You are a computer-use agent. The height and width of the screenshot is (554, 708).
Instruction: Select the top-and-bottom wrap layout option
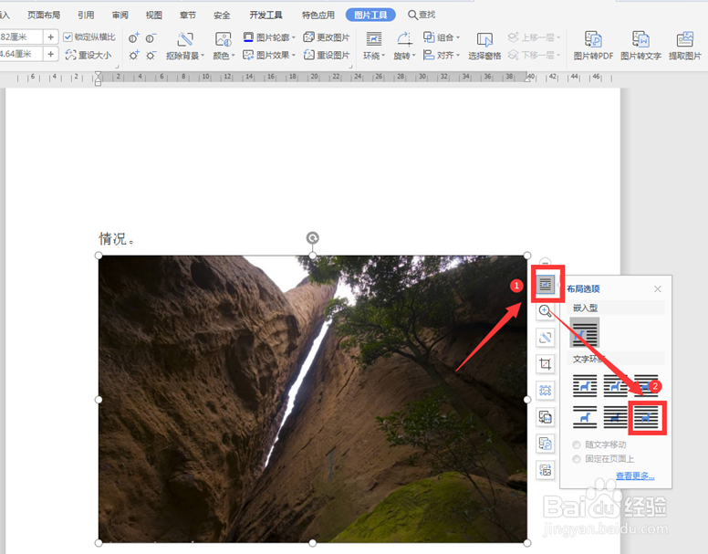coord(585,417)
